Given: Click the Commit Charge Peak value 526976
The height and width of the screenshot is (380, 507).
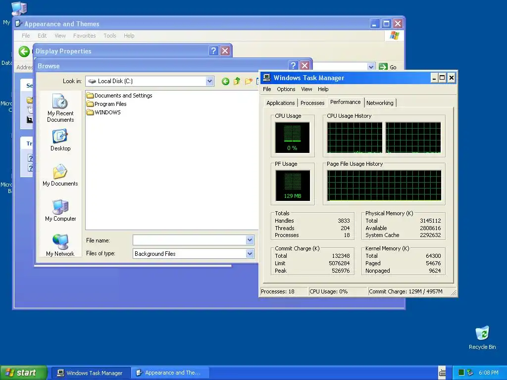Looking at the screenshot, I should click(341, 271).
